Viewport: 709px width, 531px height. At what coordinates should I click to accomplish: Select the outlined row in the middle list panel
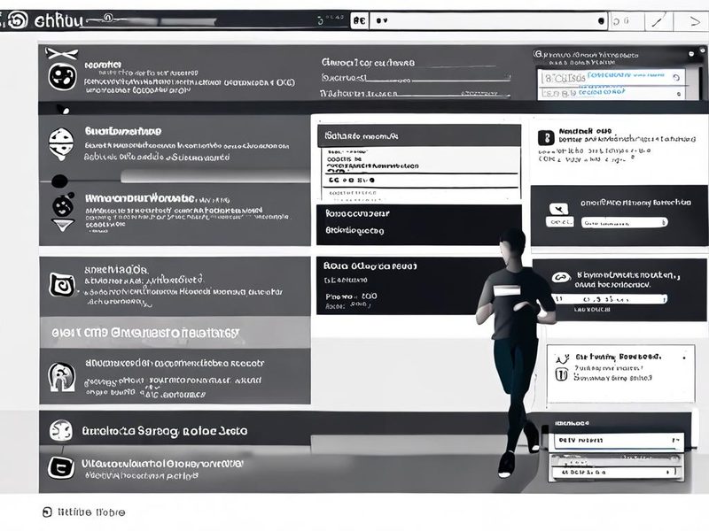click(420, 181)
